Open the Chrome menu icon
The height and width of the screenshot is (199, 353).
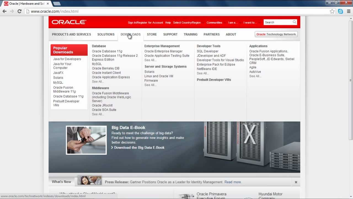point(349,11)
